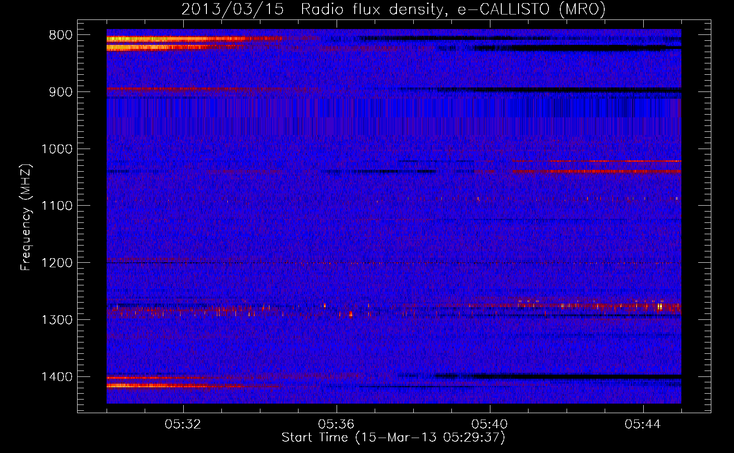Select the 1100 frequency tick label
The height and width of the screenshot is (453, 734).
click(57, 206)
